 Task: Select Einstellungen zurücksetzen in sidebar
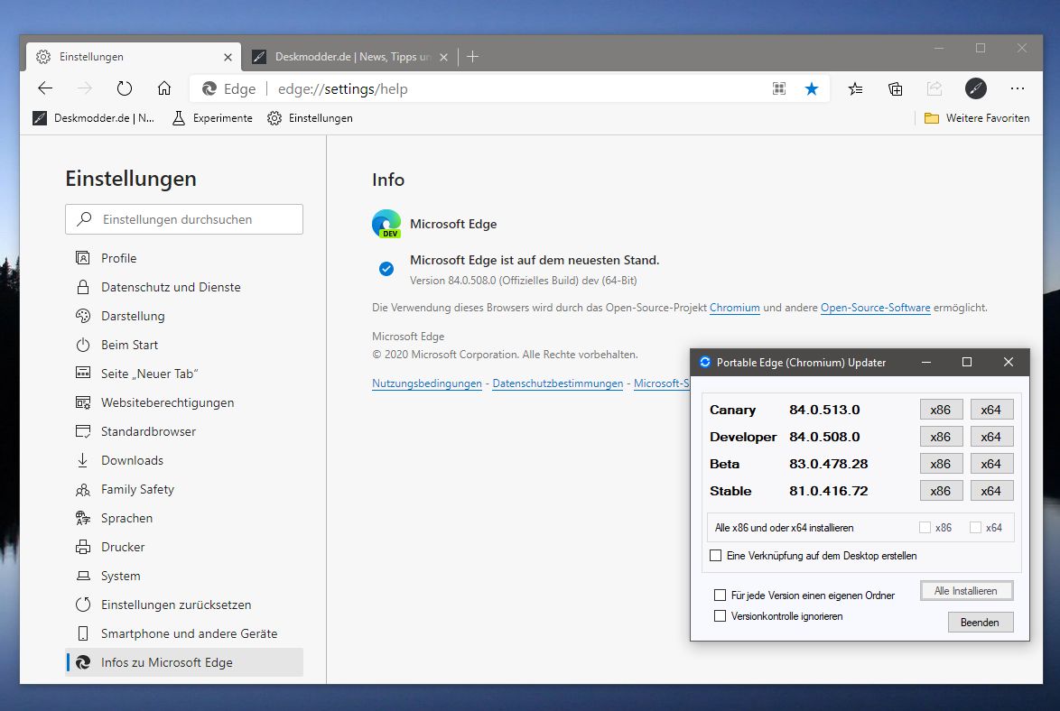[x=184, y=605]
